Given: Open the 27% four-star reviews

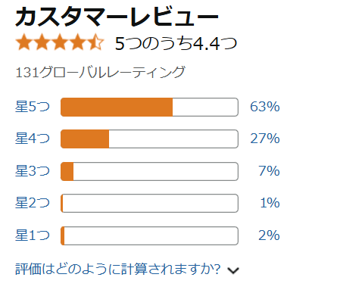Looking at the screenshot, I should tap(265, 139).
